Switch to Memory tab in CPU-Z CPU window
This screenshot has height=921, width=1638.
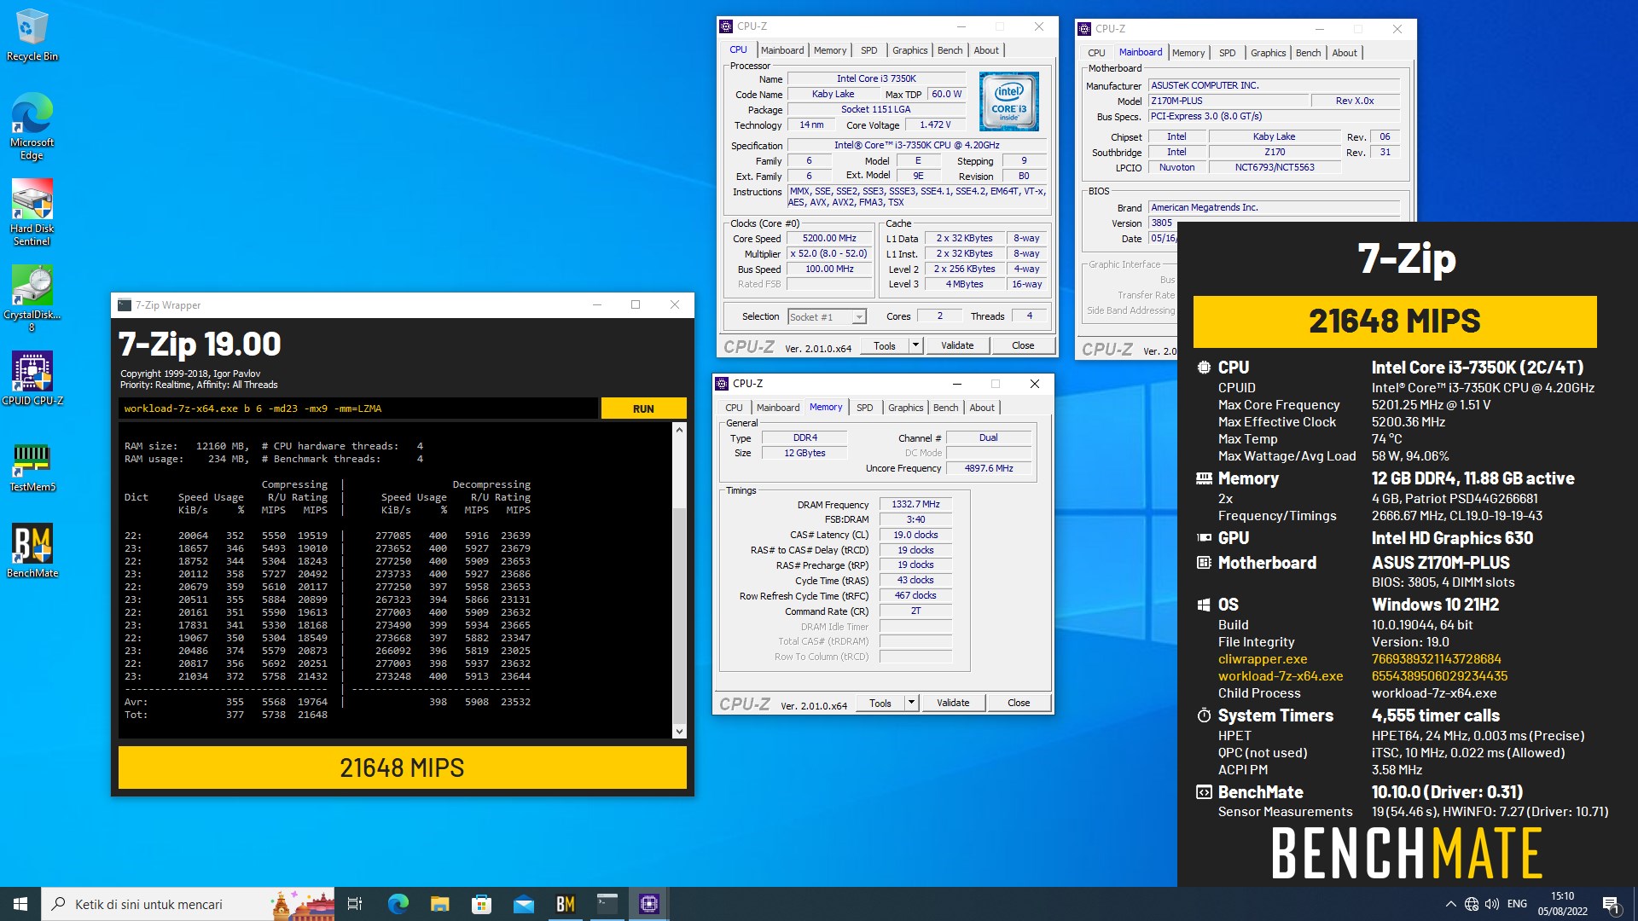tap(830, 50)
